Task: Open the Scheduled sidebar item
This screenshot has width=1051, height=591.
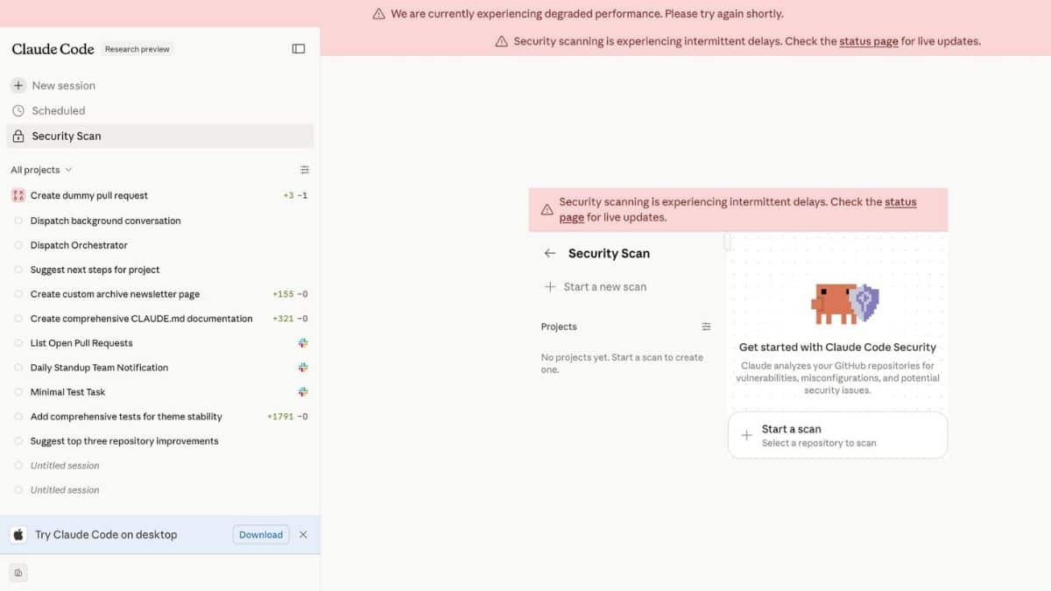Action: [x=59, y=111]
